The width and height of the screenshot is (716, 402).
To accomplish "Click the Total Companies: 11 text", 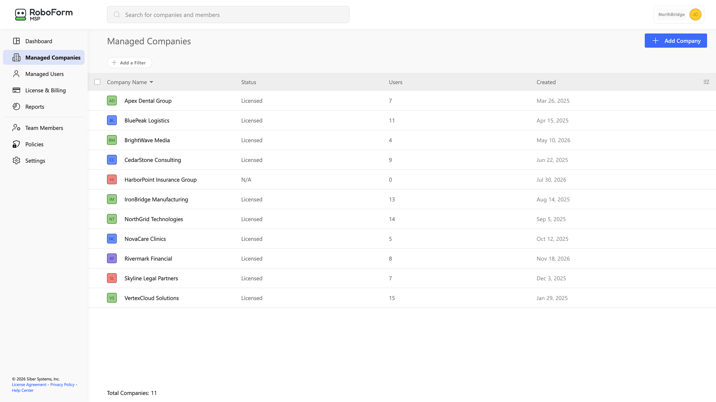I will (132, 393).
